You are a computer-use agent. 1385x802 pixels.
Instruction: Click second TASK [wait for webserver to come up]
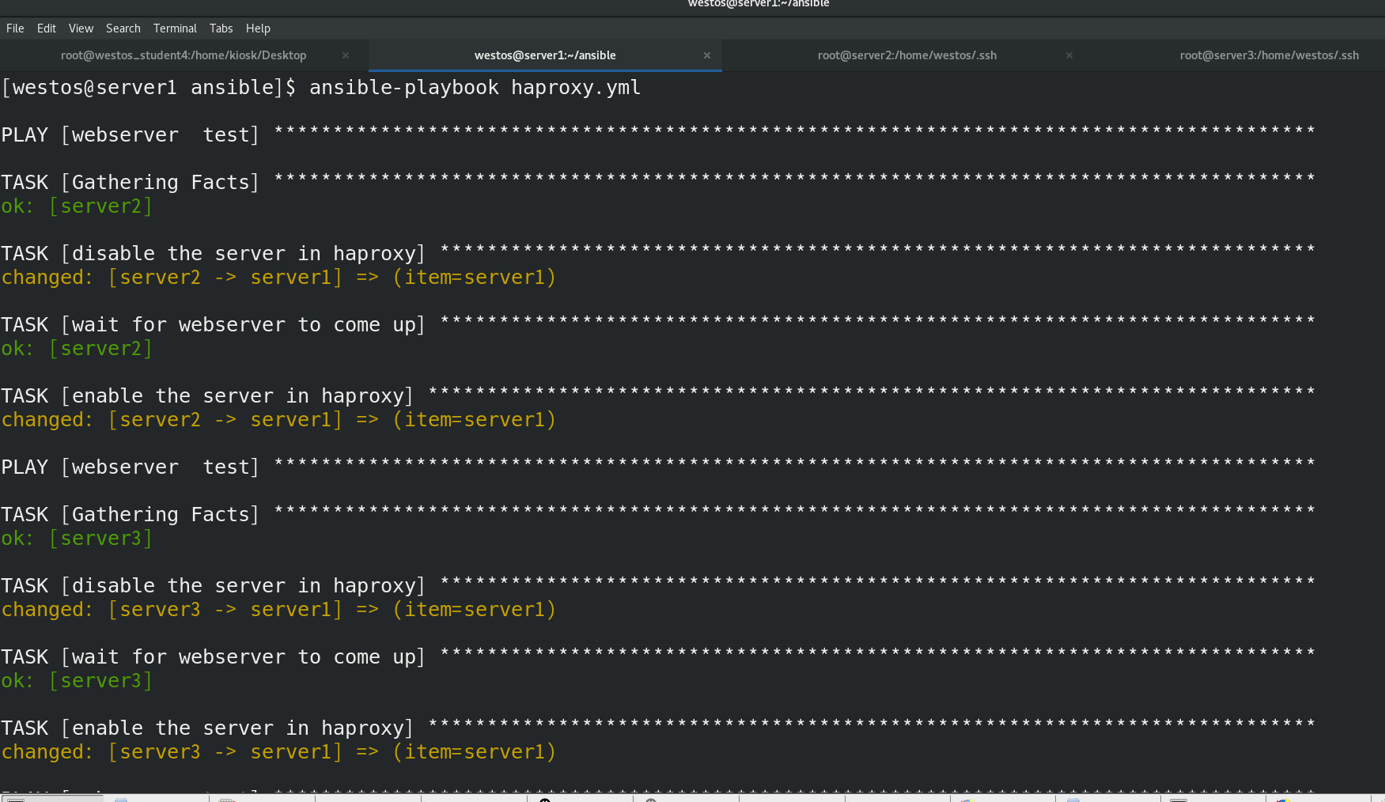tap(658, 656)
